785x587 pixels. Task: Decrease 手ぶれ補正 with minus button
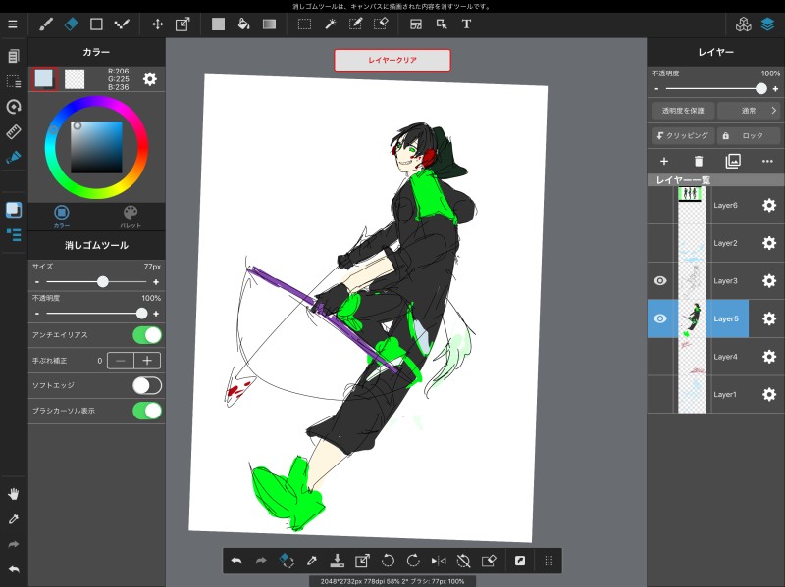121,361
